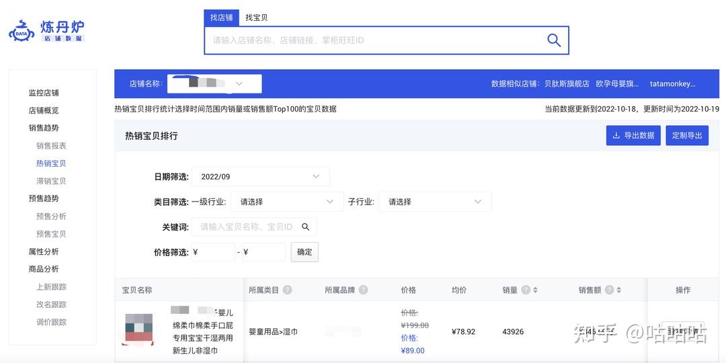This screenshot has height=363, width=726.
Task: Open similar shop 贝肽斯旗舰店
Action: [567, 84]
